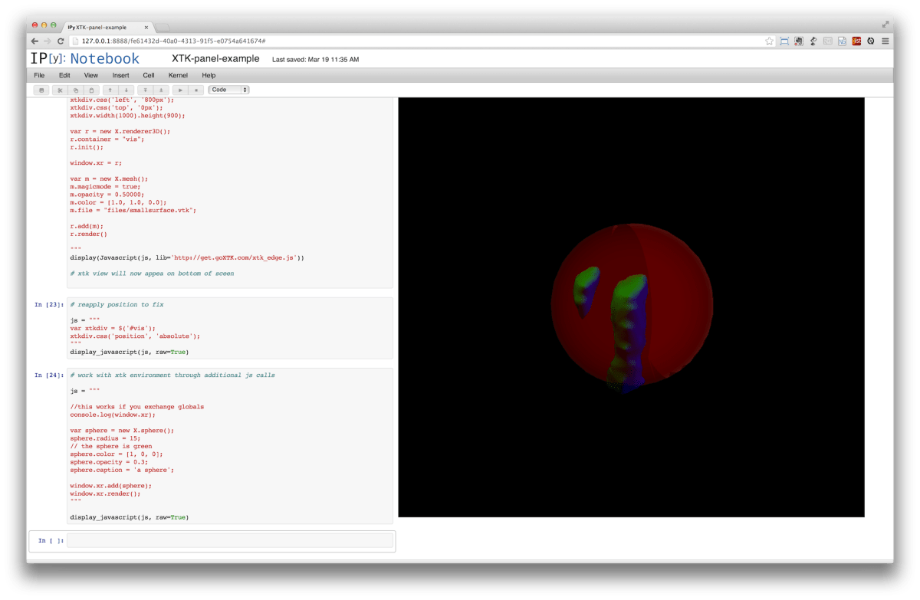Click the Evernote clipper extension icon

(x=798, y=41)
